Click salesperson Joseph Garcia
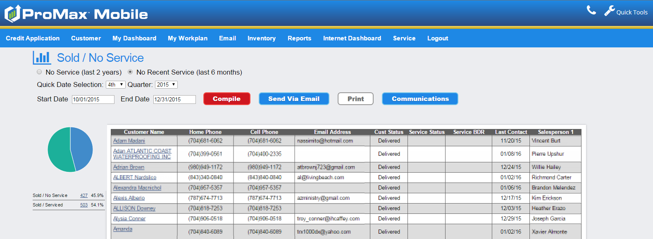The image size is (653, 239). click(x=548, y=219)
